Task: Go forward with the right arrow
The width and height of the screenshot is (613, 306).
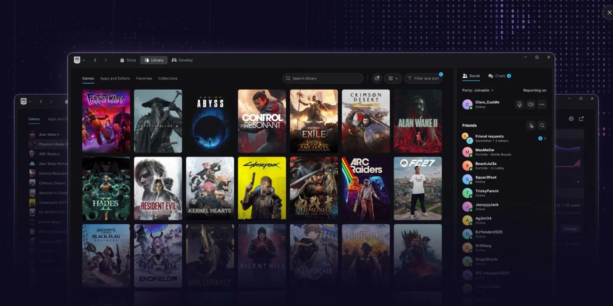Action: pyautogui.click(x=106, y=60)
